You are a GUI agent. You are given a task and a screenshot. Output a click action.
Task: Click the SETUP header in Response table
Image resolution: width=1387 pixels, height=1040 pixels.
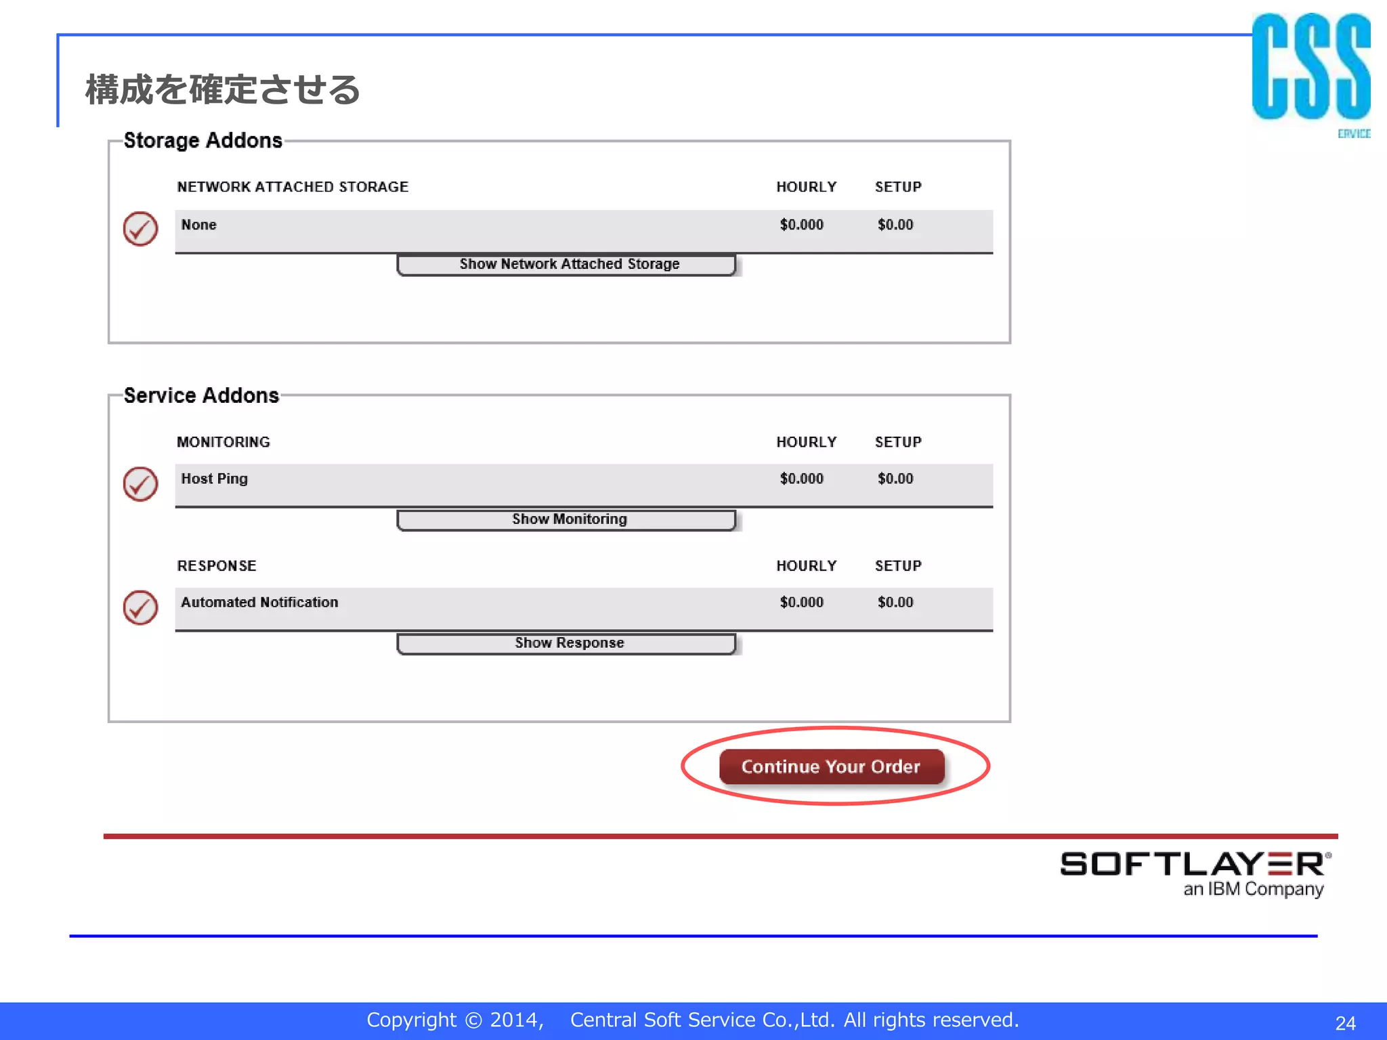click(898, 566)
